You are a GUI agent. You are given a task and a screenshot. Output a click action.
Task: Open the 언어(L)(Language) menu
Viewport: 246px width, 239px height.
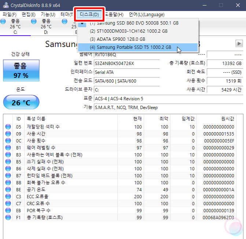[x=147, y=15]
